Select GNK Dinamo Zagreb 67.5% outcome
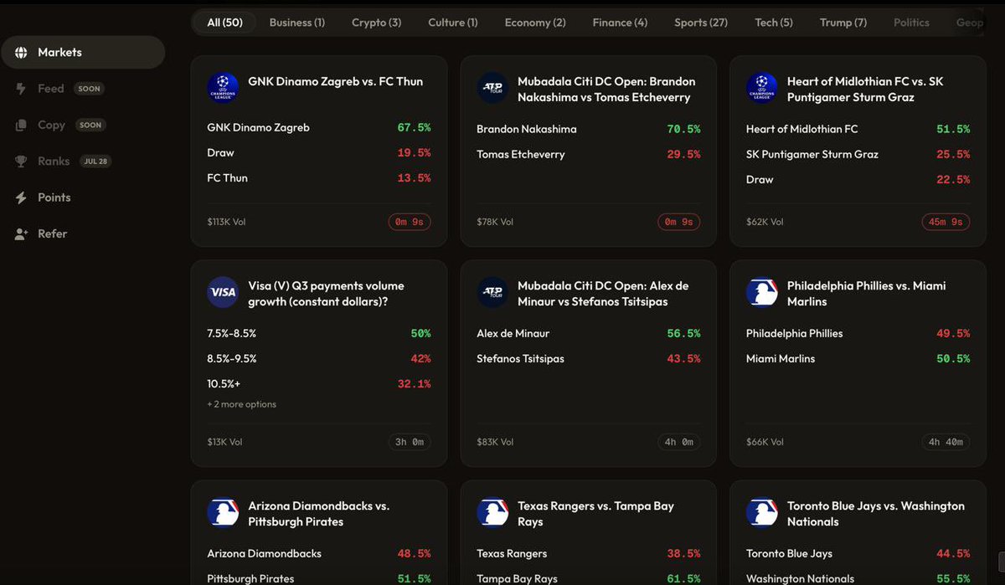 click(319, 128)
